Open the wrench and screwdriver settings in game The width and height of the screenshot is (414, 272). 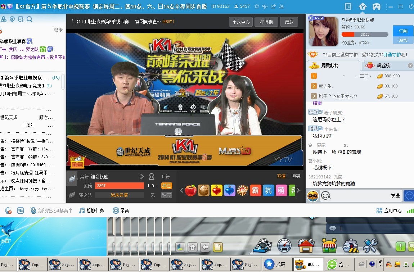(x=370, y=246)
